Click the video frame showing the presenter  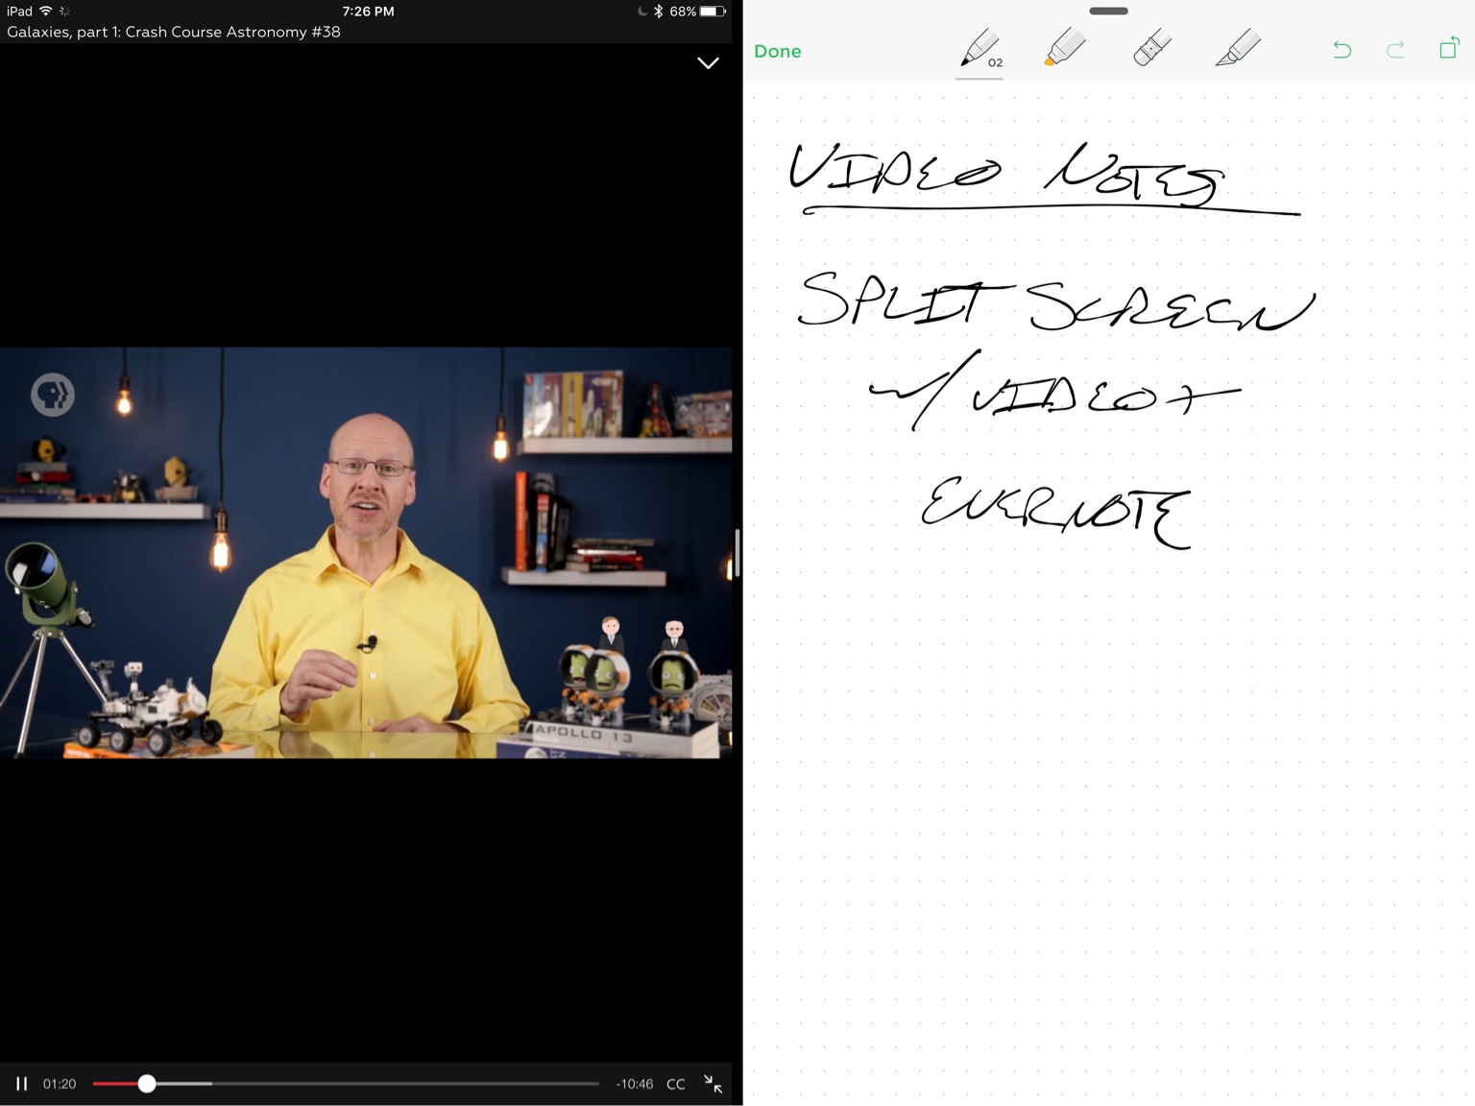click(366, 553)
